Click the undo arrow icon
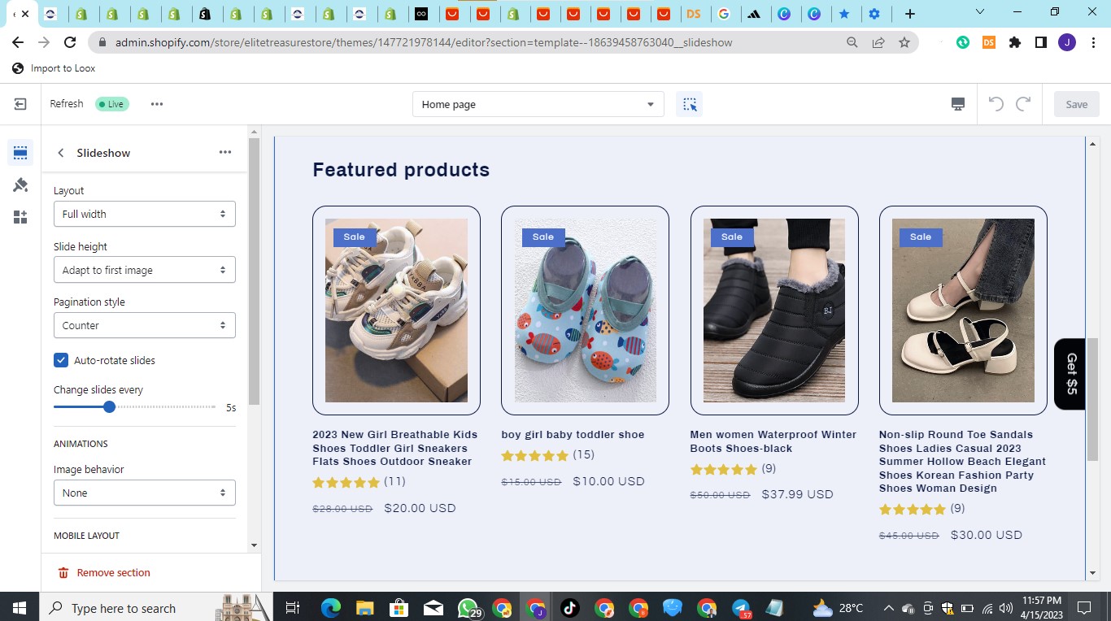This screenshot has height=621, width=1111. click(x=996, y=104)
